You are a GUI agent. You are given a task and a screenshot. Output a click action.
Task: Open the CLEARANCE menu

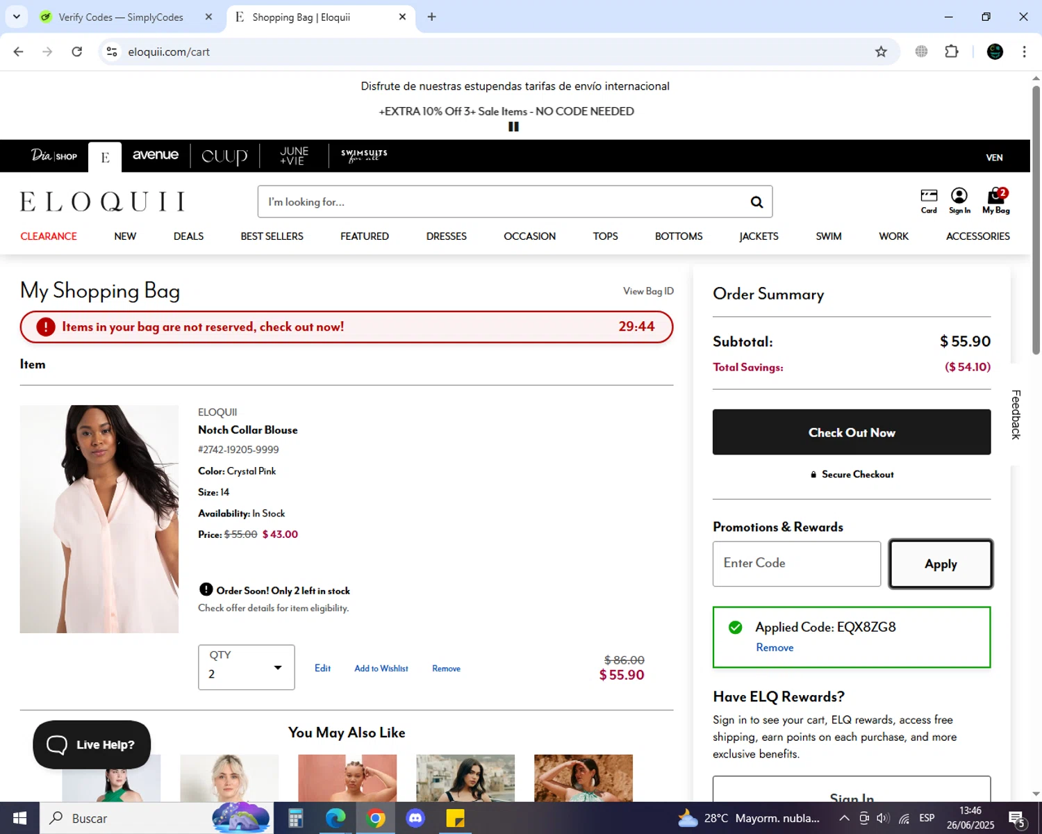(x=49, y=236)
